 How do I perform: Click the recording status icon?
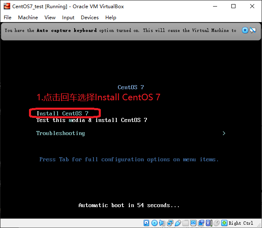pyautogui.click(x=201, y=223)
